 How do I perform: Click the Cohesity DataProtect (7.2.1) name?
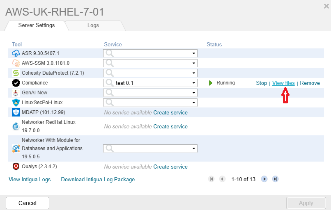[53, 73]
